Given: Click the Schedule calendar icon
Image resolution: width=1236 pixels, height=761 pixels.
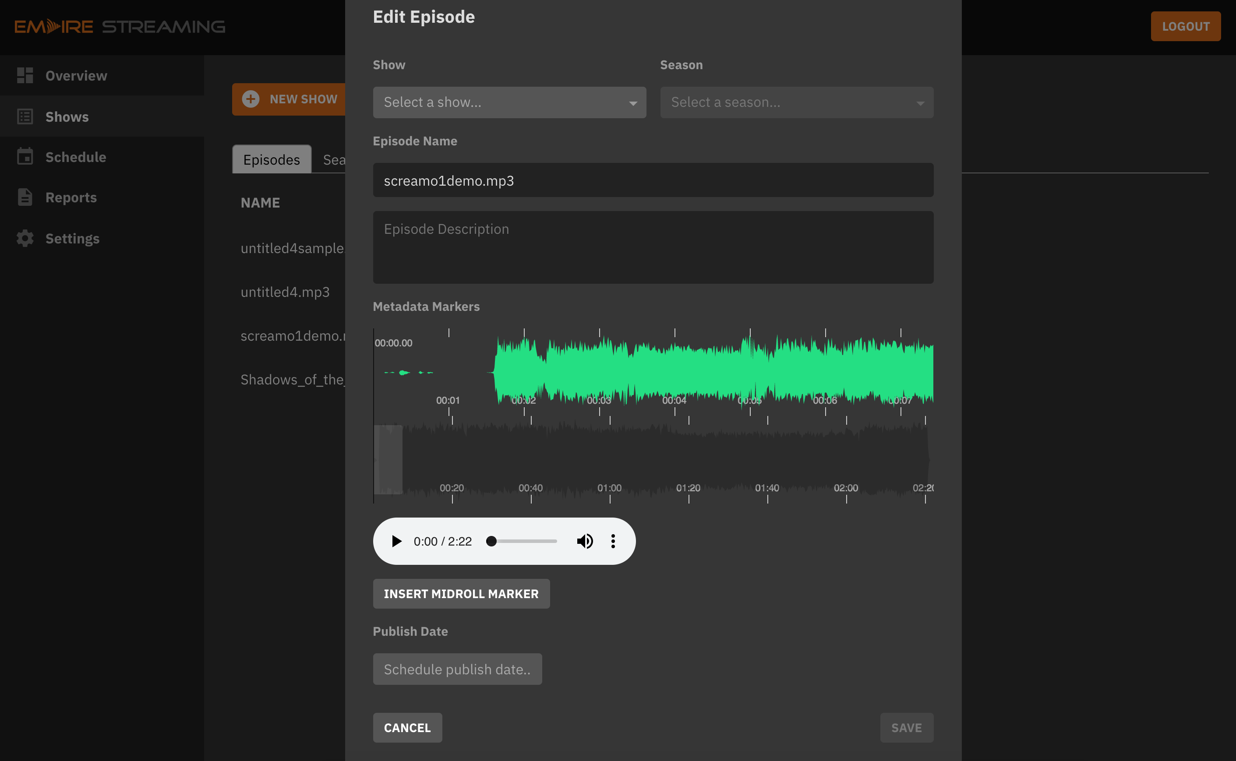Looking at the screenshot, I should (x=25, y=156).
